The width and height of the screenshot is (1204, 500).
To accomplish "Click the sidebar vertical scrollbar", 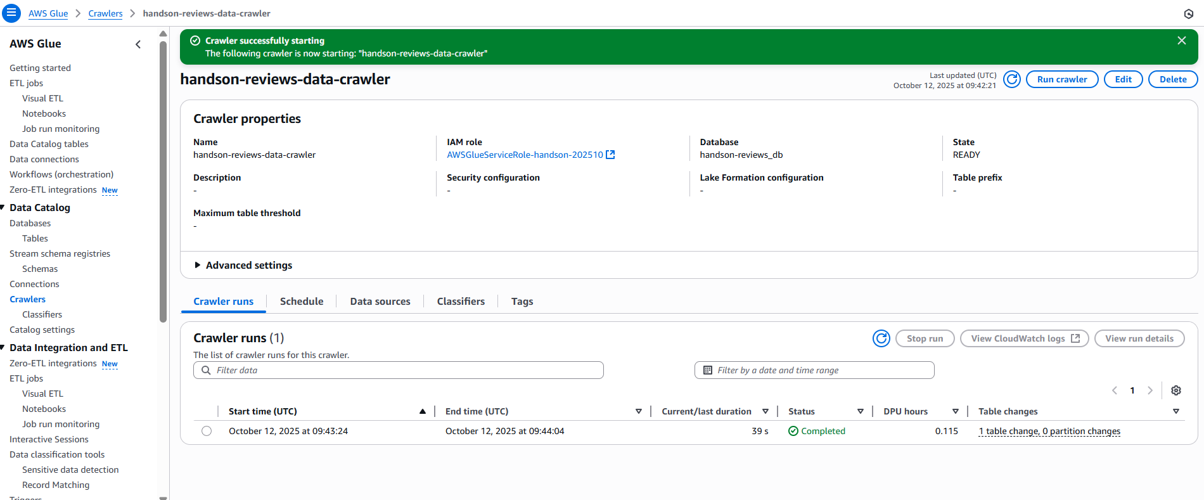I will pyautogui.click(x=163, y=181).
